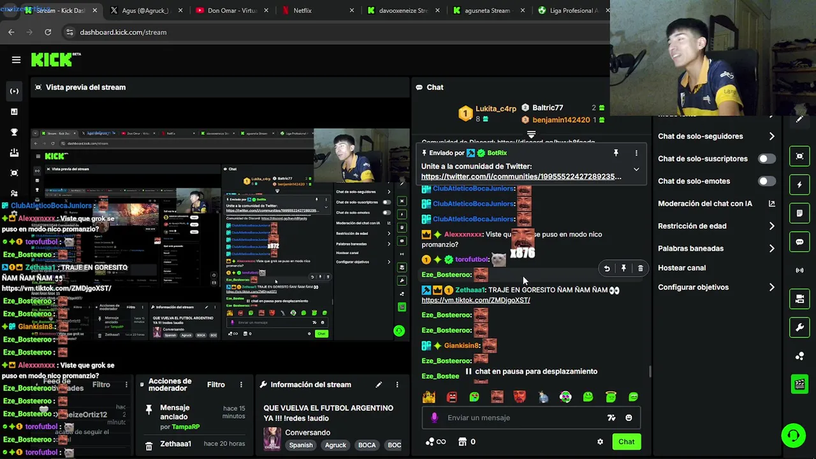The image size is (816, 459).
Task: Open the translate icon in message box
Action: coord(611,418)
